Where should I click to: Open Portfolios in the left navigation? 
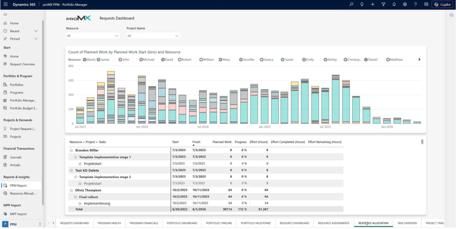pyautogui.click(x=16, y=85)
